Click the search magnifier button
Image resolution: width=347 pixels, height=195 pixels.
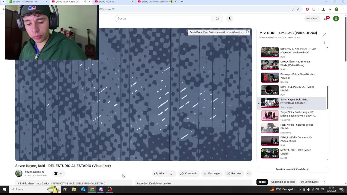pyautogui.click(x=217, y=18)
